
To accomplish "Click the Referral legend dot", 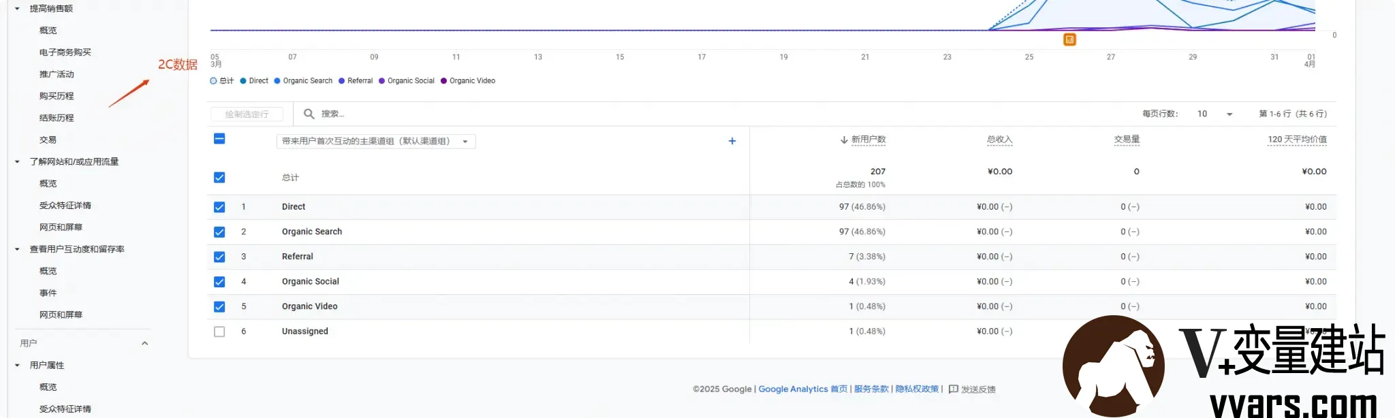I will (x=341, y=80).
